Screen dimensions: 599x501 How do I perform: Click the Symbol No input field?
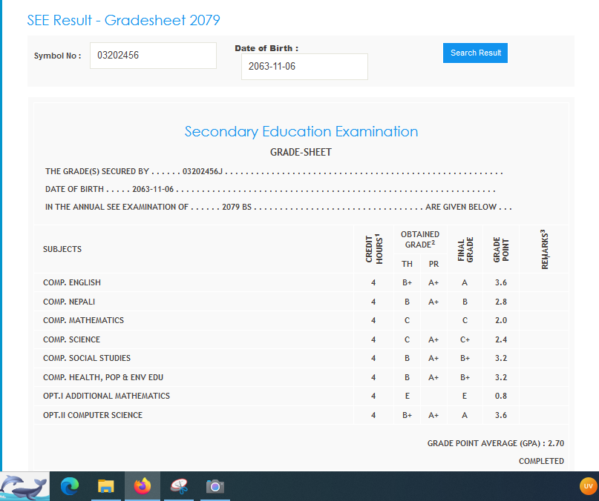153,56
